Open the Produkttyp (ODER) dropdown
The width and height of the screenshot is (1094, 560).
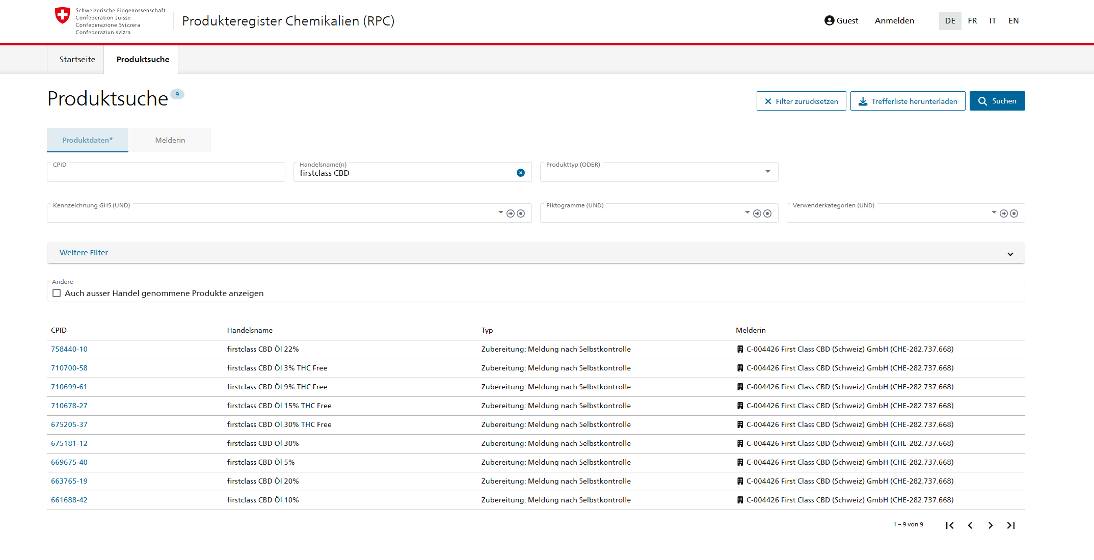(659, 172)
